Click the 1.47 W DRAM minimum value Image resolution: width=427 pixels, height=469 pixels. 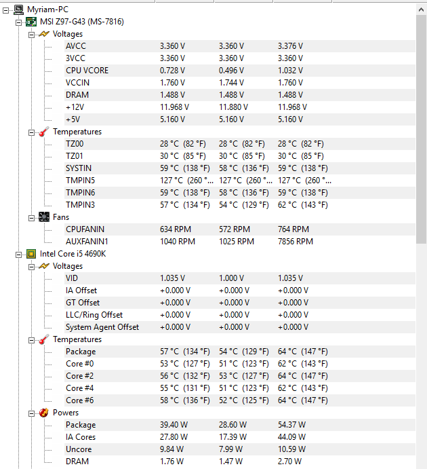click(x=230, y=462)
